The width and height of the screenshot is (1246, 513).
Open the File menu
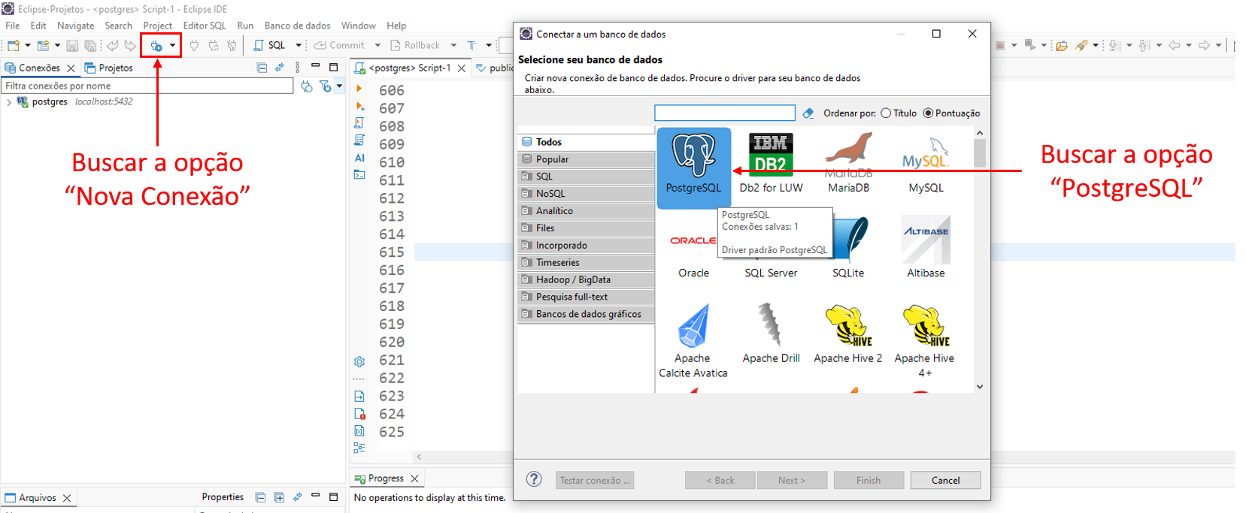click(x=13, y=26)
